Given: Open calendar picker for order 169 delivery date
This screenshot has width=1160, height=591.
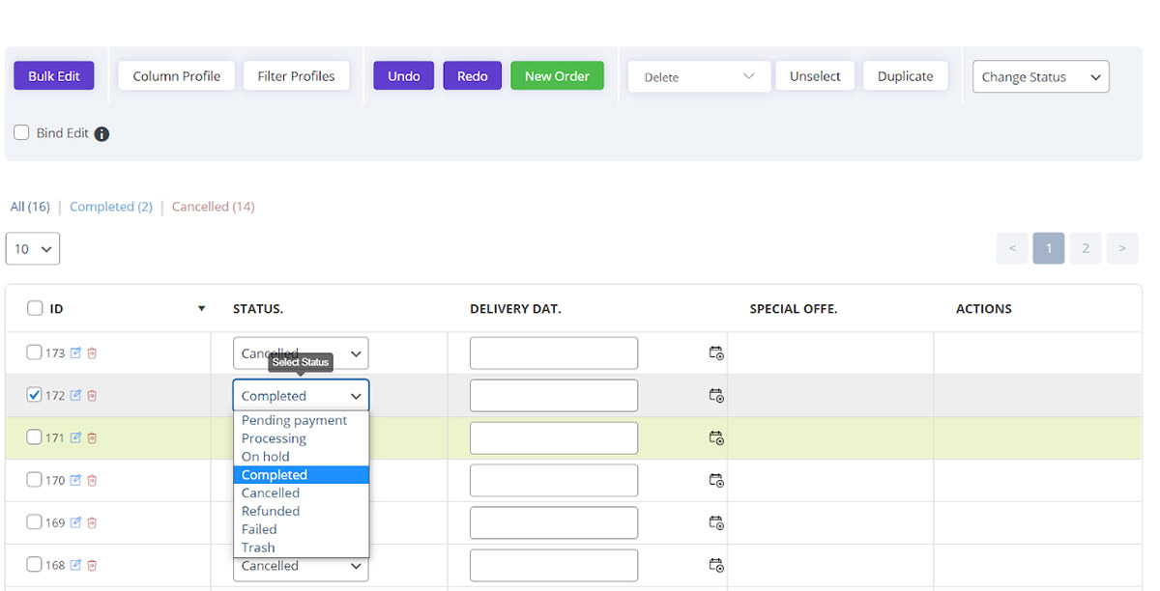Looking at the screenshot, I should (x=716, y=523).
